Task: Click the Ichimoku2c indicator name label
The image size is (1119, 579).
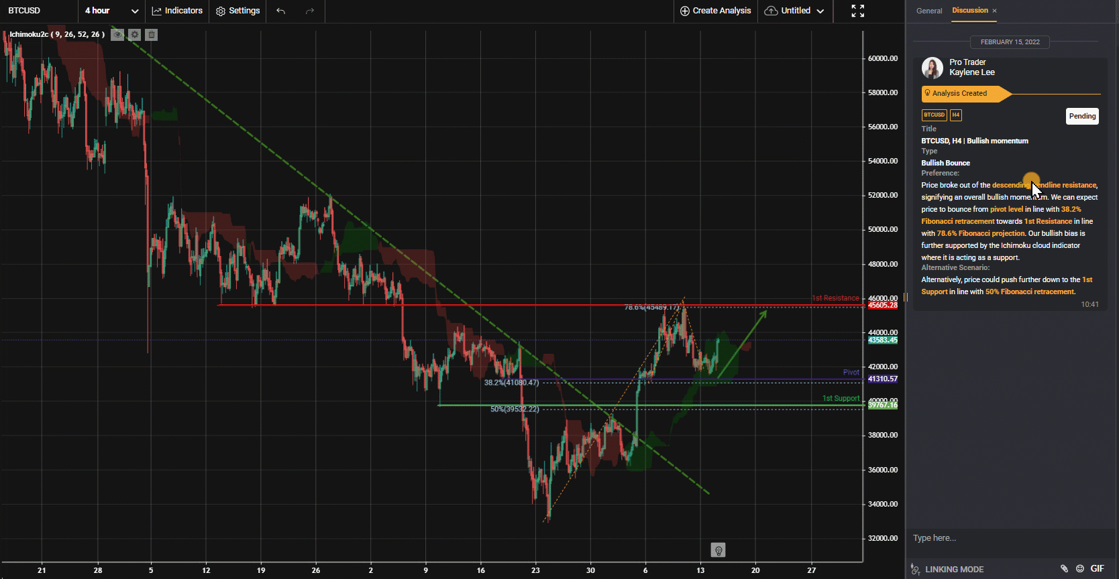Action: pyautogui.click(x=57, y=34)
